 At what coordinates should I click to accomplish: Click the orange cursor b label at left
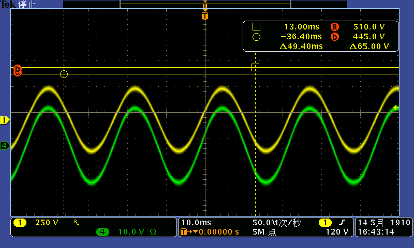click(18, 69)
